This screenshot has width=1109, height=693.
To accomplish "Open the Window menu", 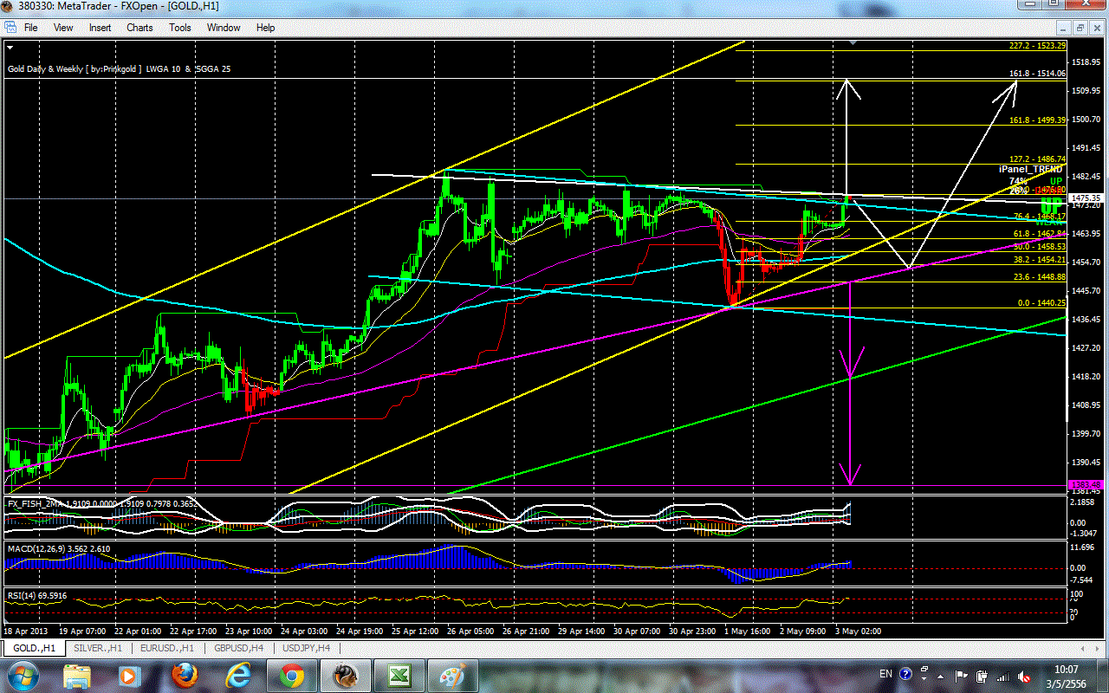I will pyautogui.click(x=224, y=28).
